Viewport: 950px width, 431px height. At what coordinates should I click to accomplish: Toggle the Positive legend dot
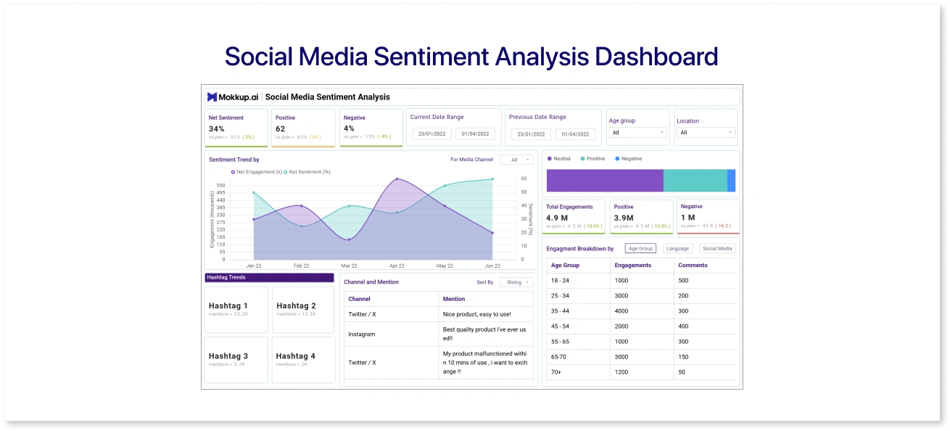pos(583,158)
